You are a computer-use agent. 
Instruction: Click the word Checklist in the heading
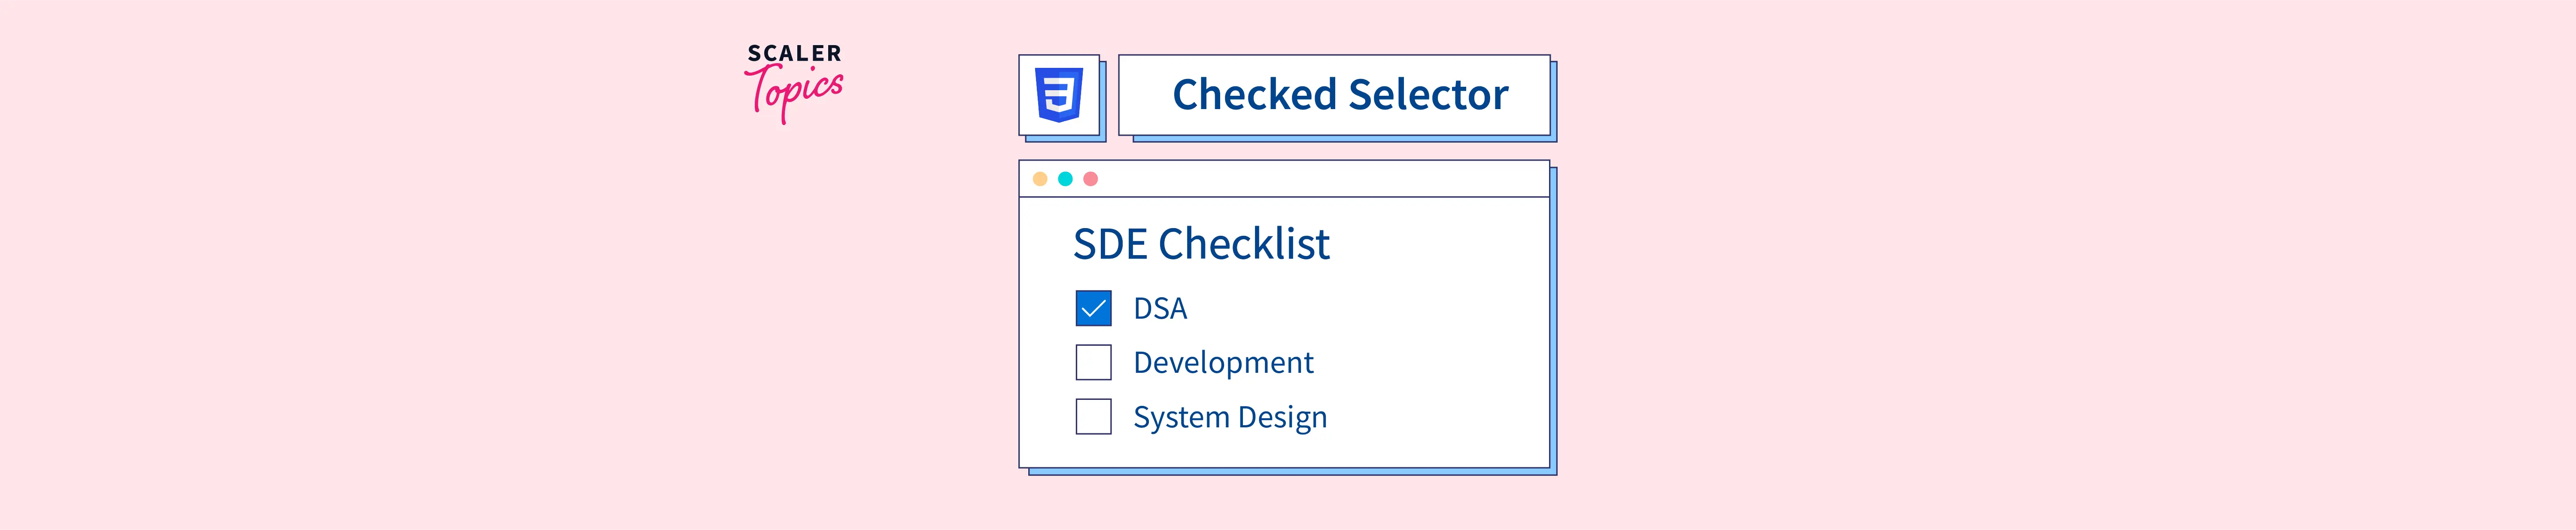click(1244, 244)
